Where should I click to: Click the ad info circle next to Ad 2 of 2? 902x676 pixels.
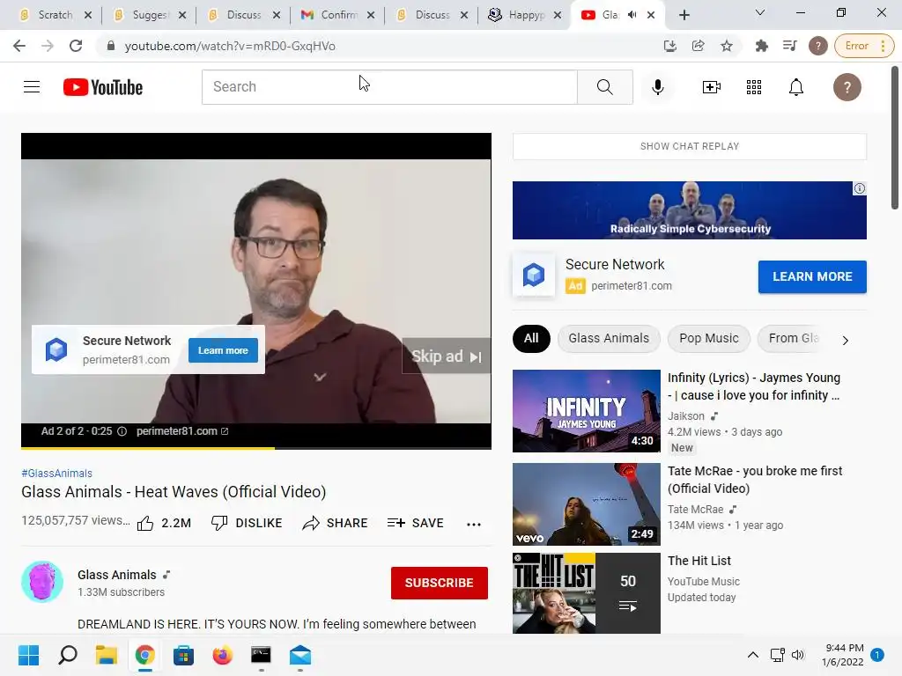[x=122, y=431]
